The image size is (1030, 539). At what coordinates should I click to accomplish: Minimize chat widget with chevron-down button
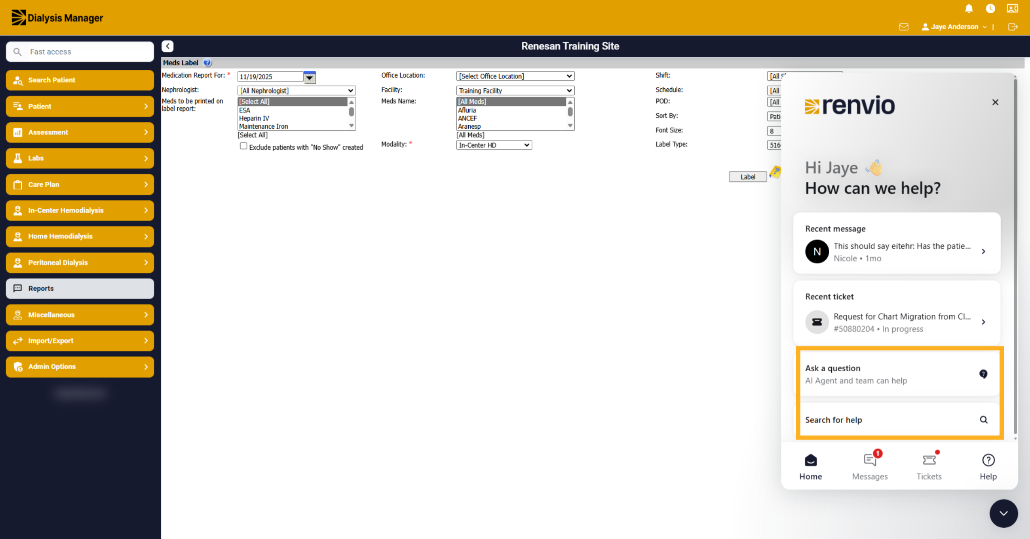[1003, 513]
